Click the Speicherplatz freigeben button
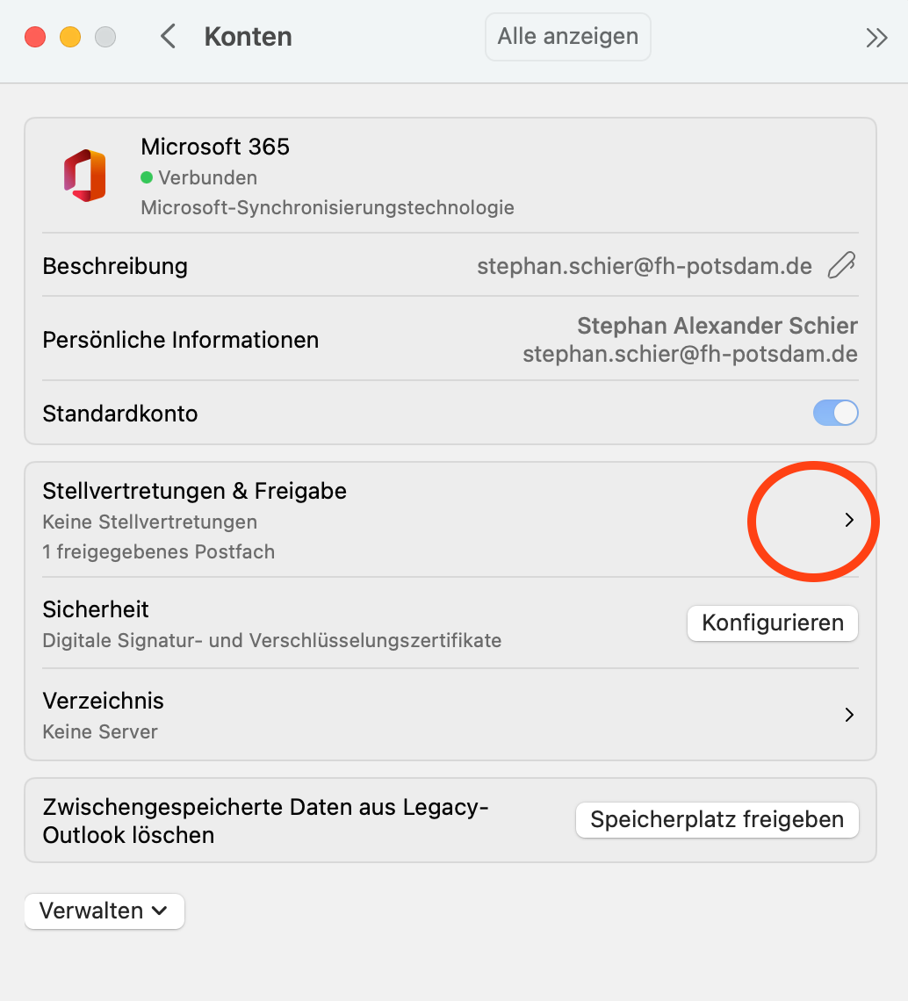908x1001 pixels. (x=717, y=820)
